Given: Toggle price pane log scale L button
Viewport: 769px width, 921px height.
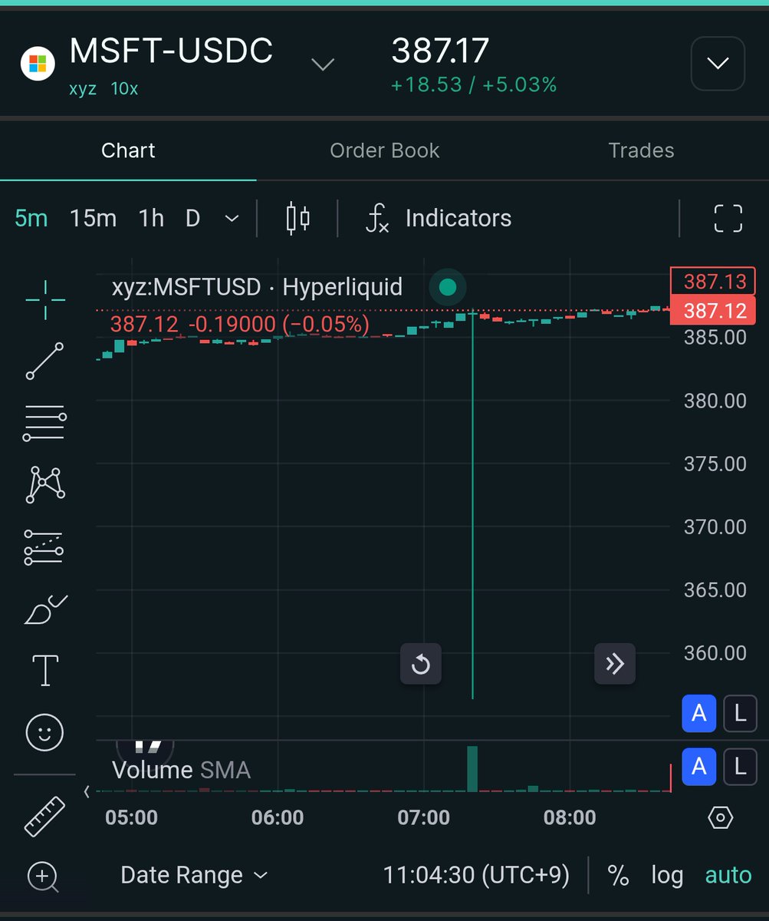Looking at the screenshot, I should tap(740, 714).
